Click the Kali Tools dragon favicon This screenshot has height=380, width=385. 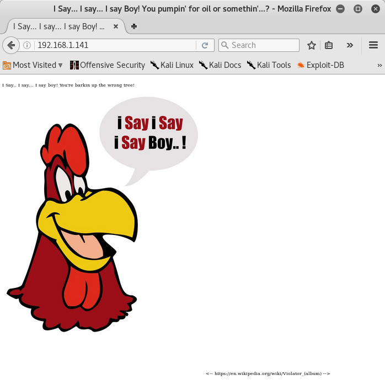click(x=251, y=65)
